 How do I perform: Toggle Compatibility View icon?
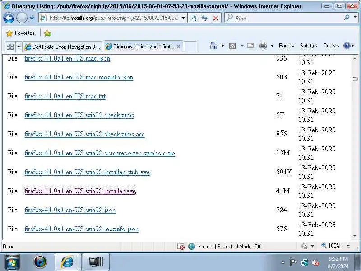(x=193, y=18)
